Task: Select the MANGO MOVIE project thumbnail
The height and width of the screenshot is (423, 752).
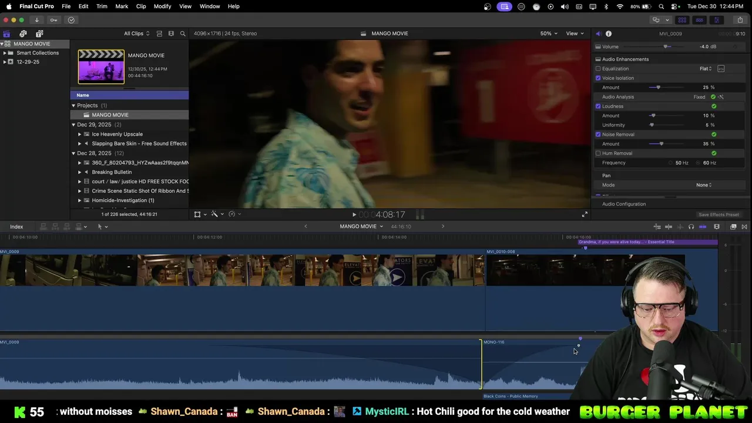Action: [101, 66]
